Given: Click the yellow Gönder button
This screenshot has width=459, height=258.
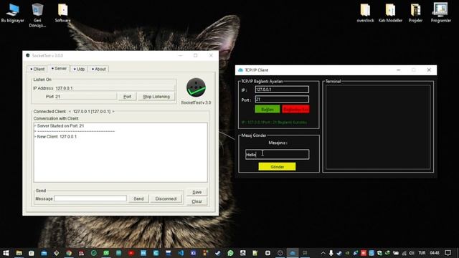Looking at the screenshot, I should (277, 167).
